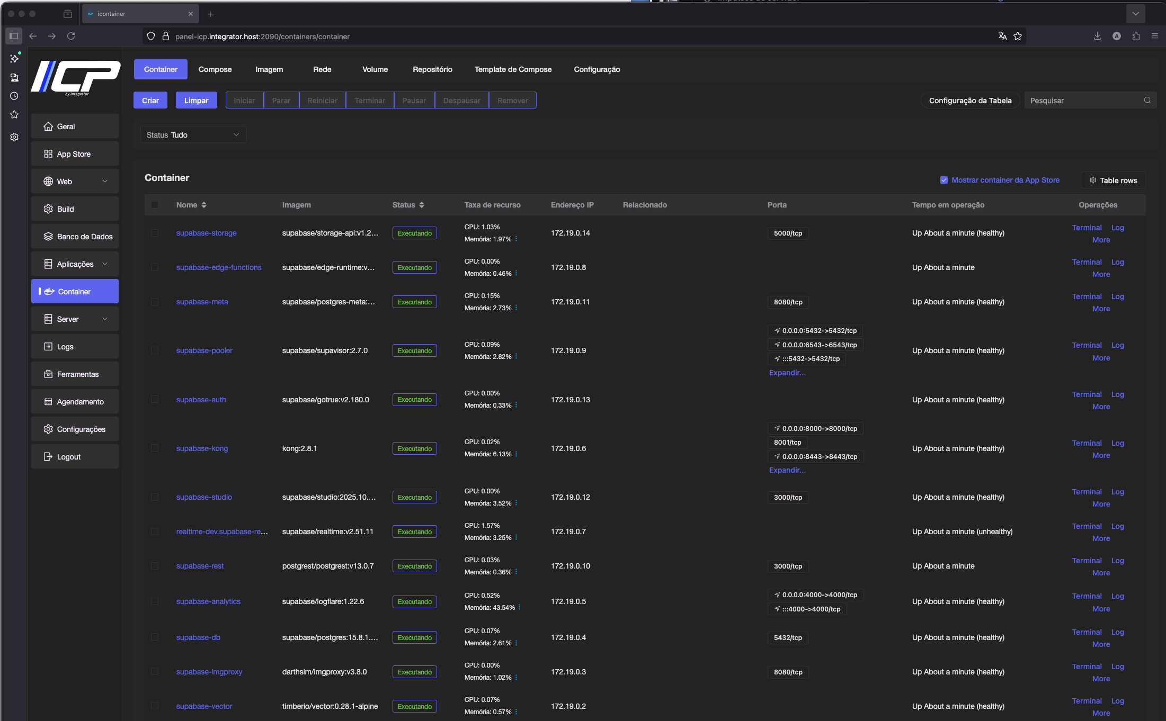Open the browser history clock icon in sidebar

point(14,96)
